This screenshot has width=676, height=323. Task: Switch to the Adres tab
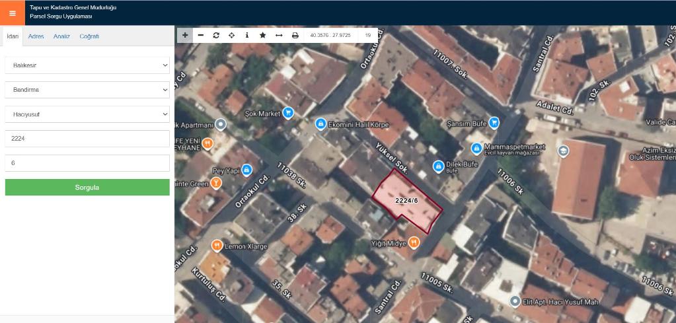pos(36,36)
